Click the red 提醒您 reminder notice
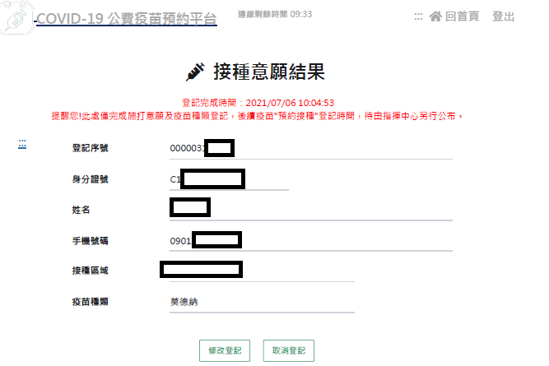This screenshot has height=366, width=549. (x=257, y=116)
